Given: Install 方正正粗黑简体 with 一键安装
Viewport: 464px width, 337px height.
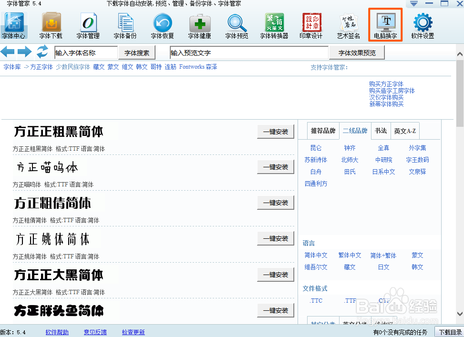Looking at the screenshot, I should pos(276,132).
